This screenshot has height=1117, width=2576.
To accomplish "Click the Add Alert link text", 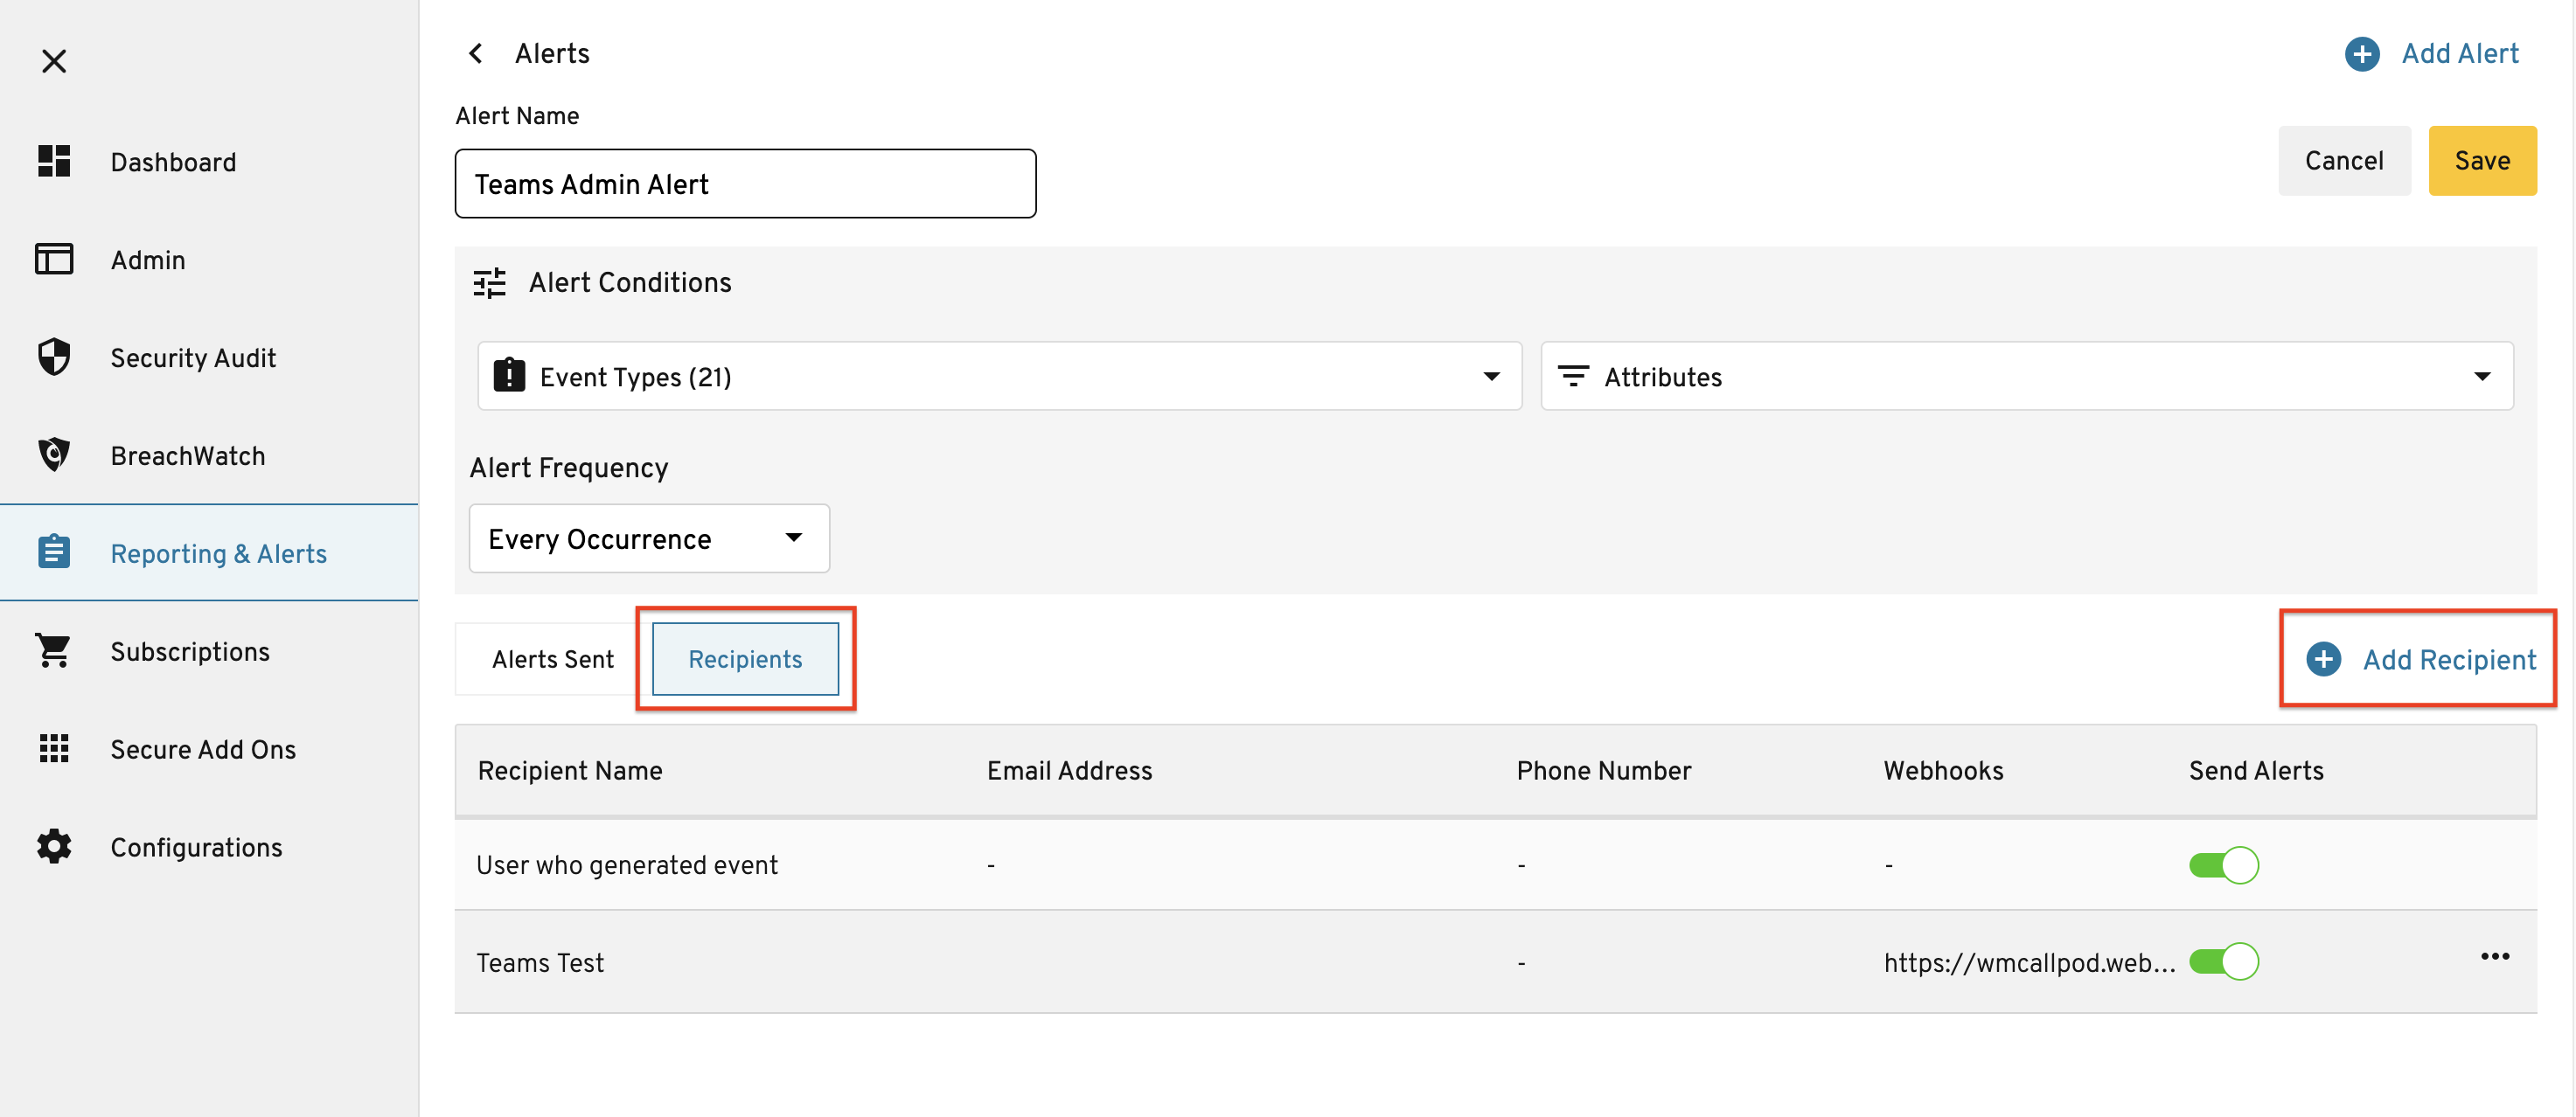I will pyautogui.click(x=2460, y=54).
